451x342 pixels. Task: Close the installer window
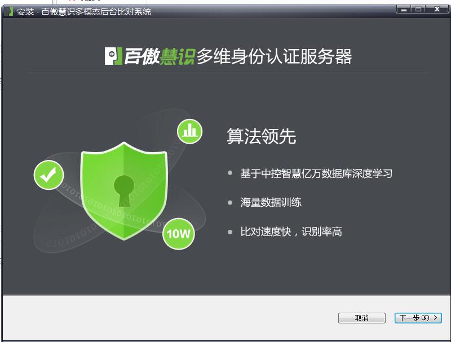click(437, 9)
